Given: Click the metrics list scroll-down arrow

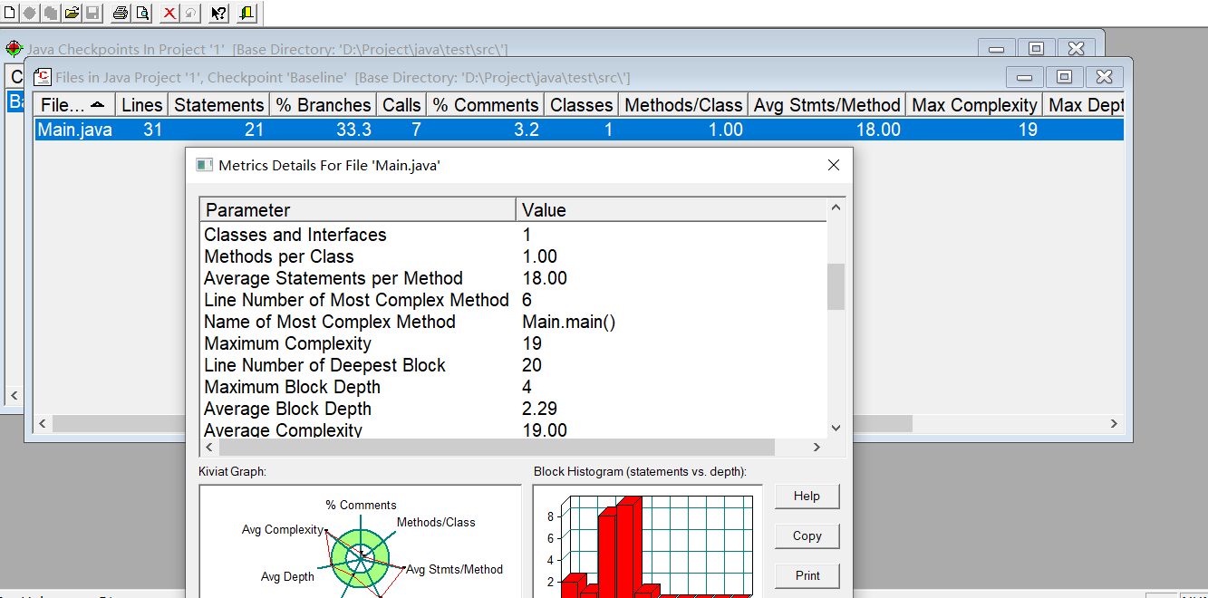Looking at the screenshot, I should (x=836, y=429).
